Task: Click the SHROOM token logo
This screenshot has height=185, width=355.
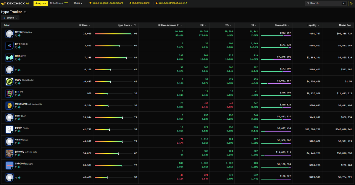Action: point(10,165)
